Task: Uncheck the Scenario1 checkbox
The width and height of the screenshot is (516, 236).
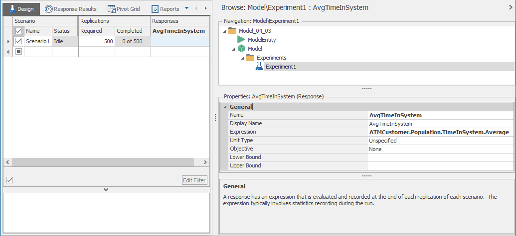Action: pos(19,41)
